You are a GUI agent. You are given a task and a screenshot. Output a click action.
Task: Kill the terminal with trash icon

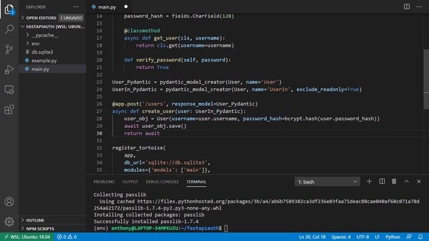[x=394, y=181]
